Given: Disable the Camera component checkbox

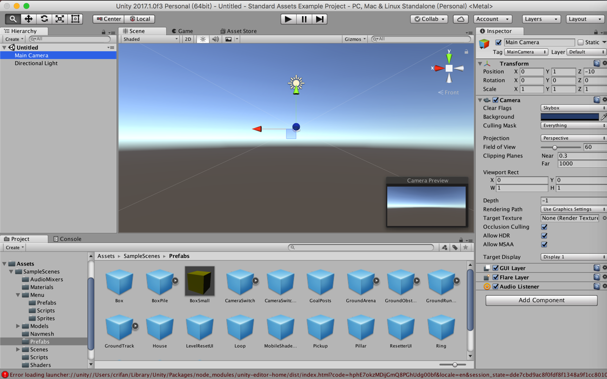Looking at the screenshot, I should click(495, 100).
